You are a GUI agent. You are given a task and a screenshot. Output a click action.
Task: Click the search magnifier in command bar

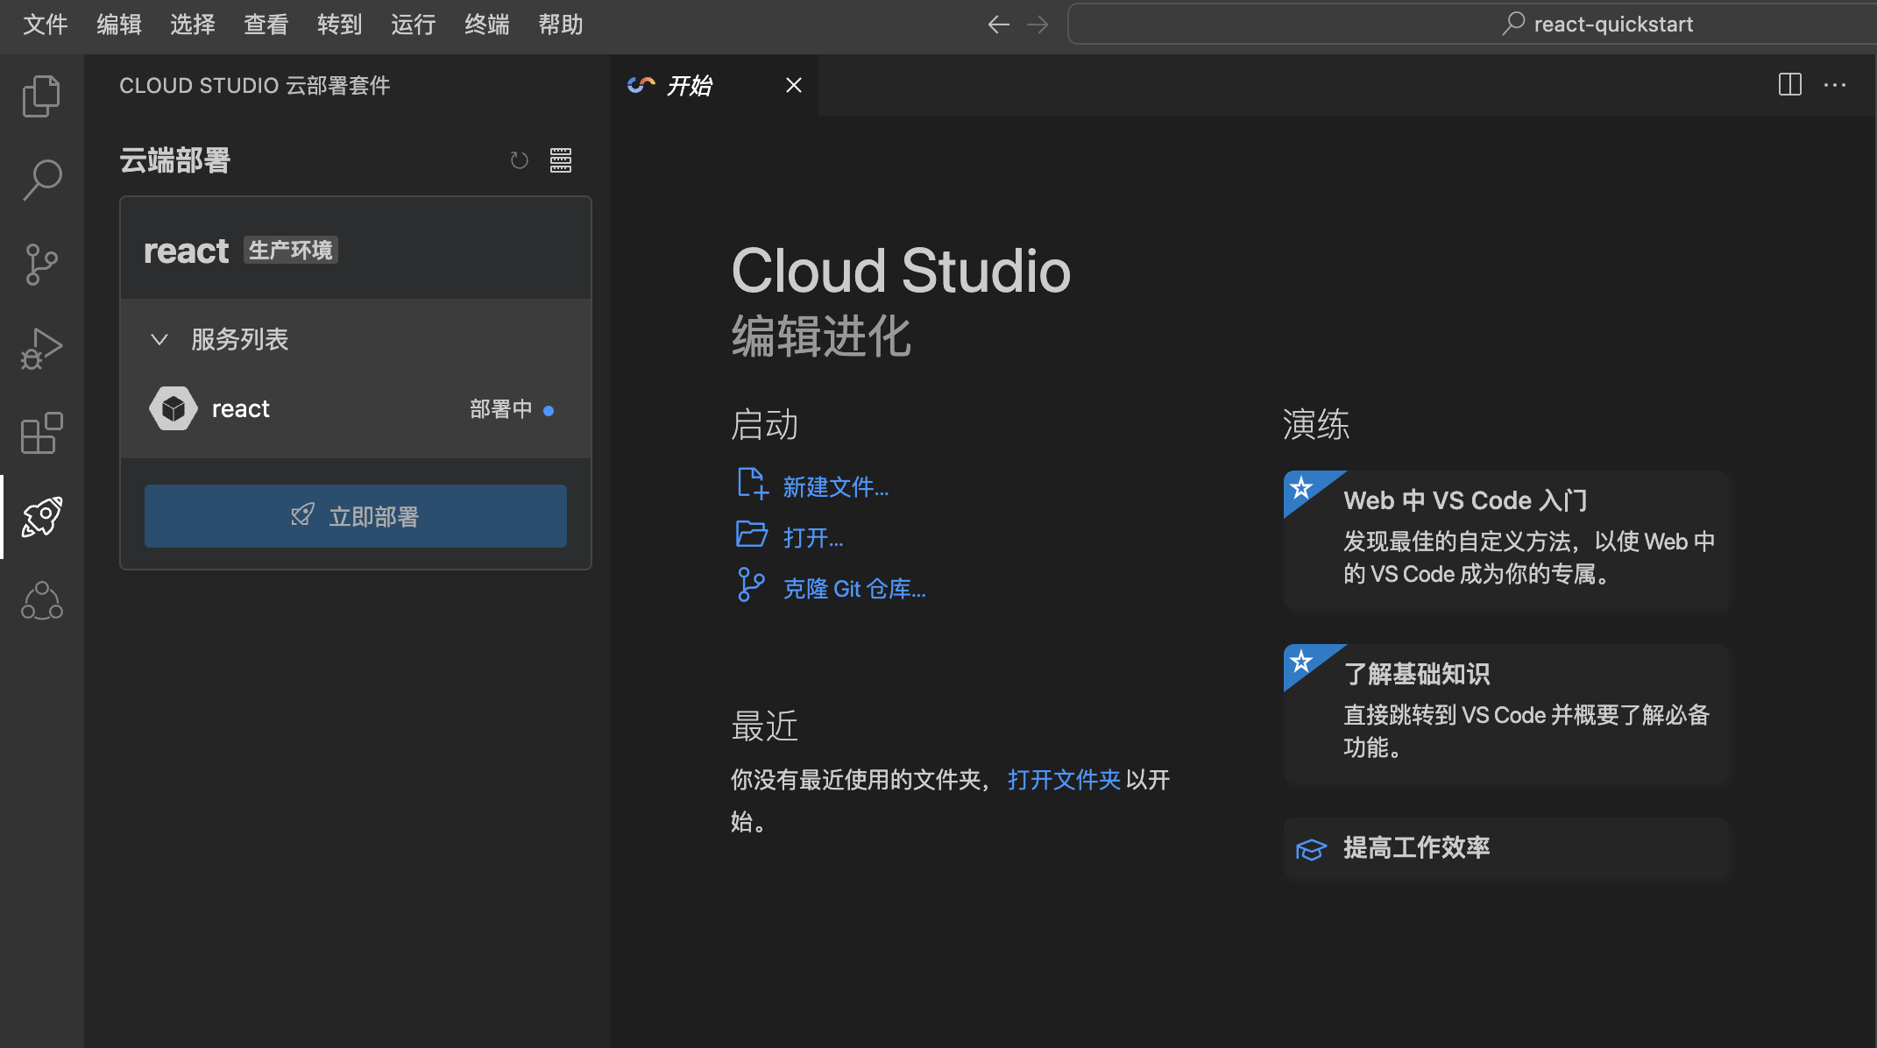(x=1513, y=24)
